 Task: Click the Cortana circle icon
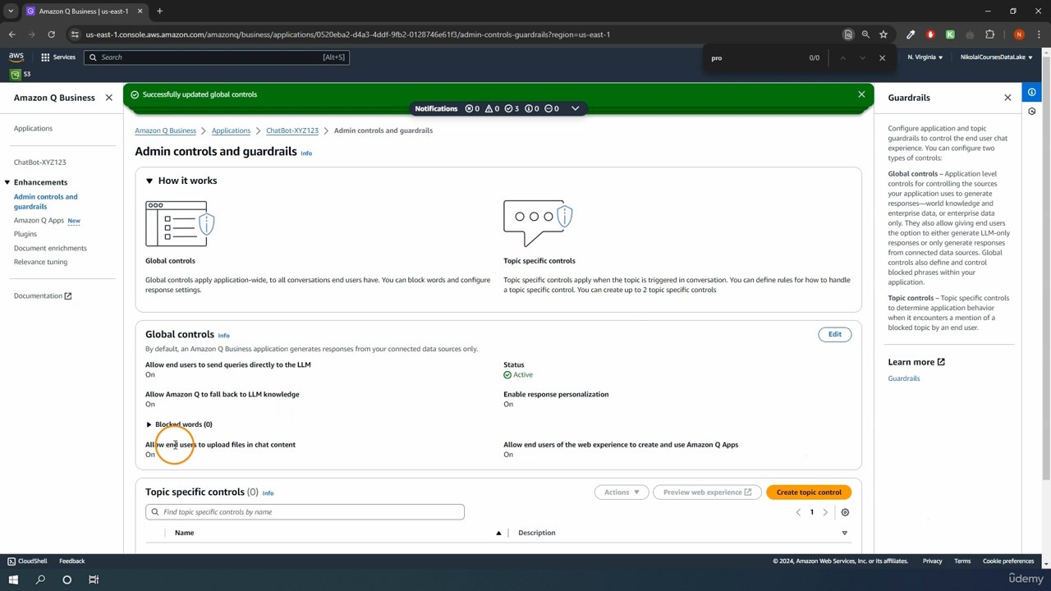pyautogui.click(x=67, y=580)
